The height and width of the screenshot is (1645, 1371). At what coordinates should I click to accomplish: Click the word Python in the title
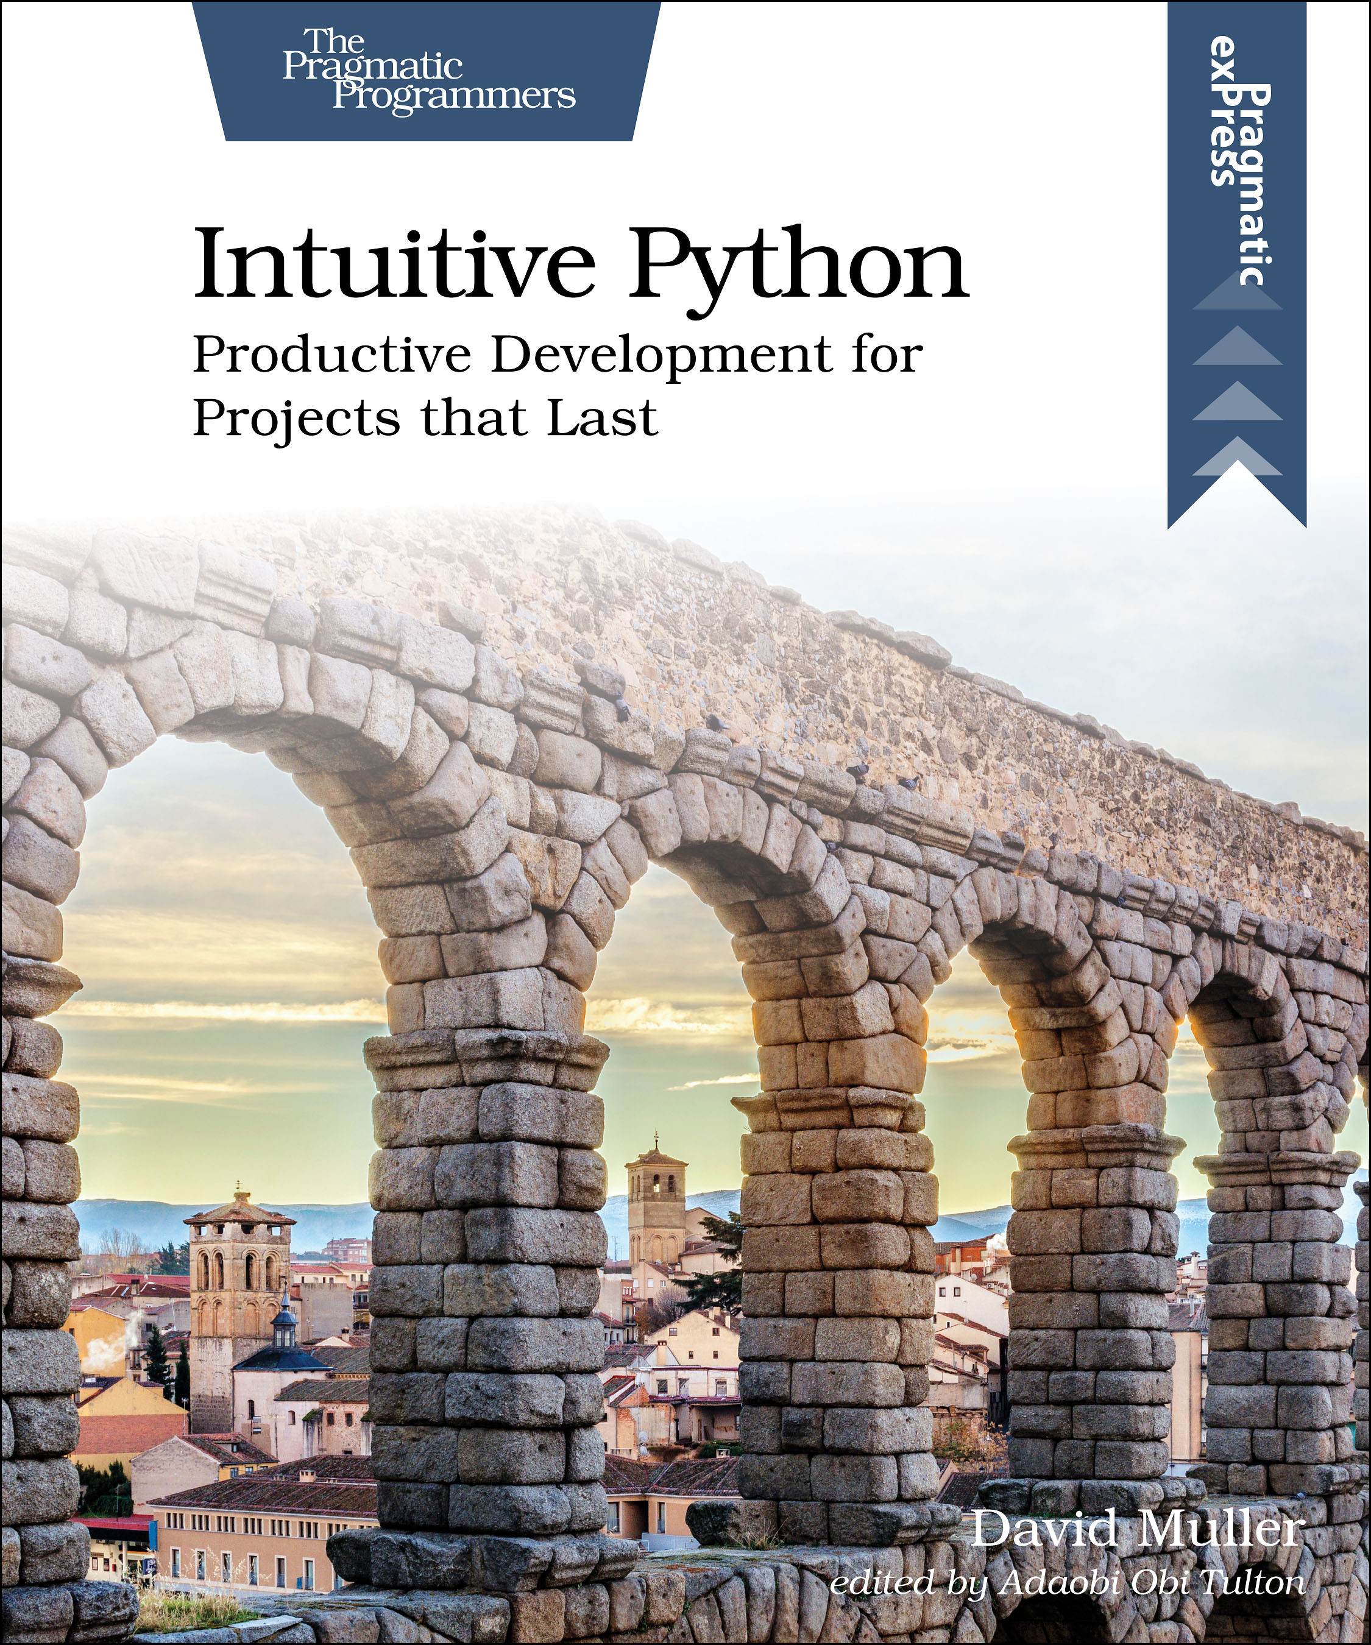click(x=799, y=266)
